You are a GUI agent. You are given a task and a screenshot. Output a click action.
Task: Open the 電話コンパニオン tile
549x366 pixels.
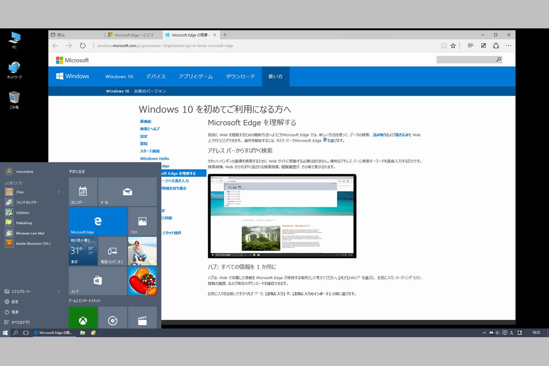tap(113, 251)
